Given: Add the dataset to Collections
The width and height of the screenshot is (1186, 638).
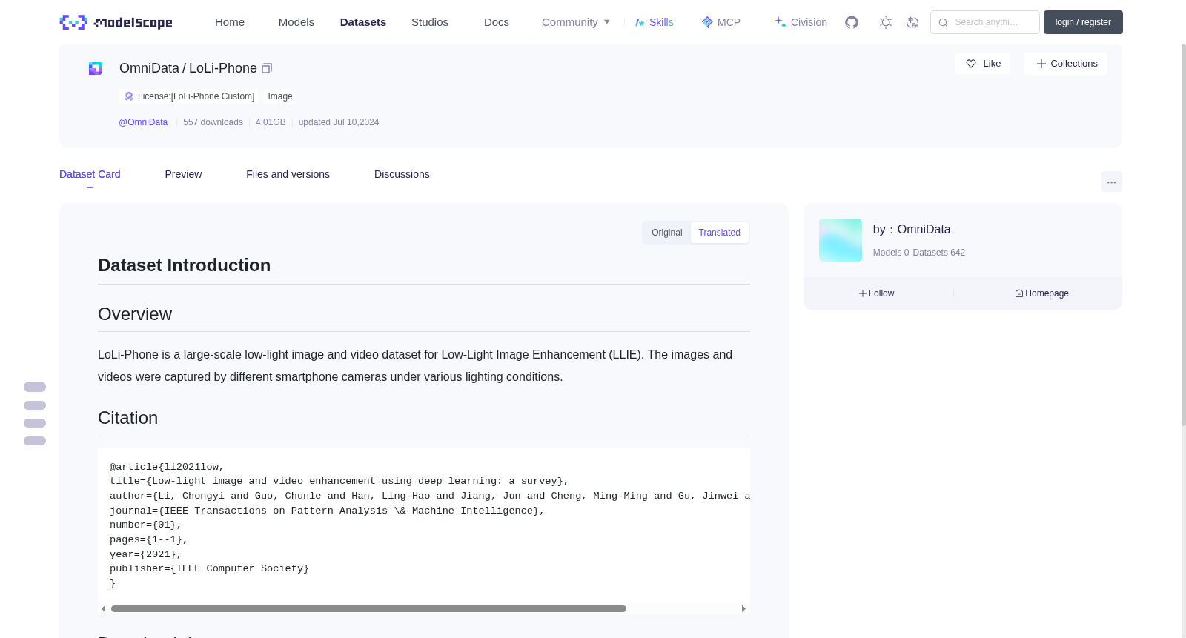Looking at the screenshot, I should (x=1066, y=64).
